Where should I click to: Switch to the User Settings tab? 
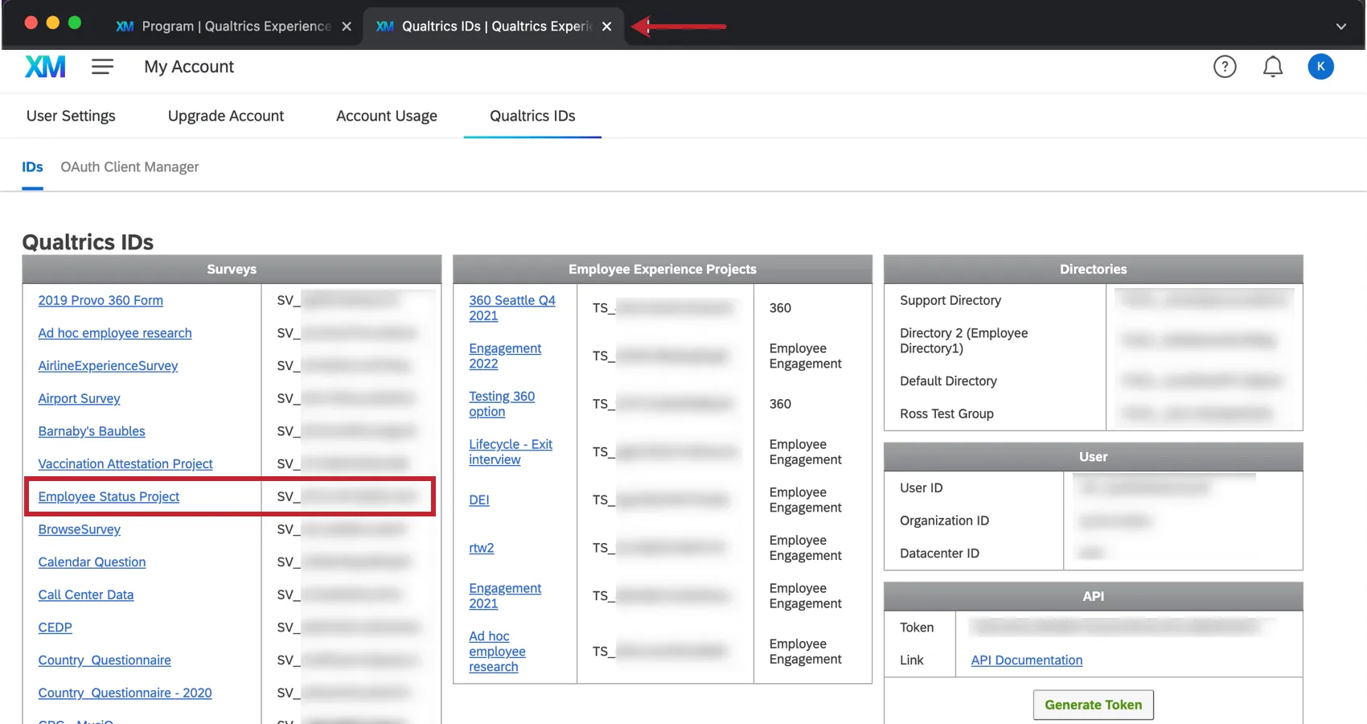(x=71, y=116)
